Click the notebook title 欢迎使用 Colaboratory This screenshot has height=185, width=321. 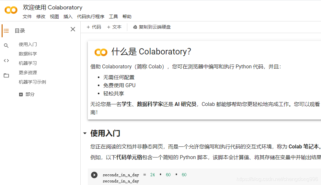[52, 7]
